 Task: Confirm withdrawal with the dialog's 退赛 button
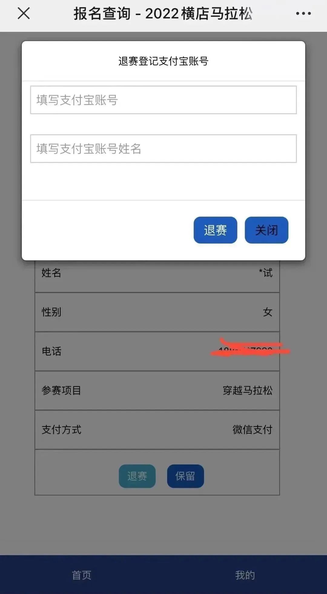(215, 230)
